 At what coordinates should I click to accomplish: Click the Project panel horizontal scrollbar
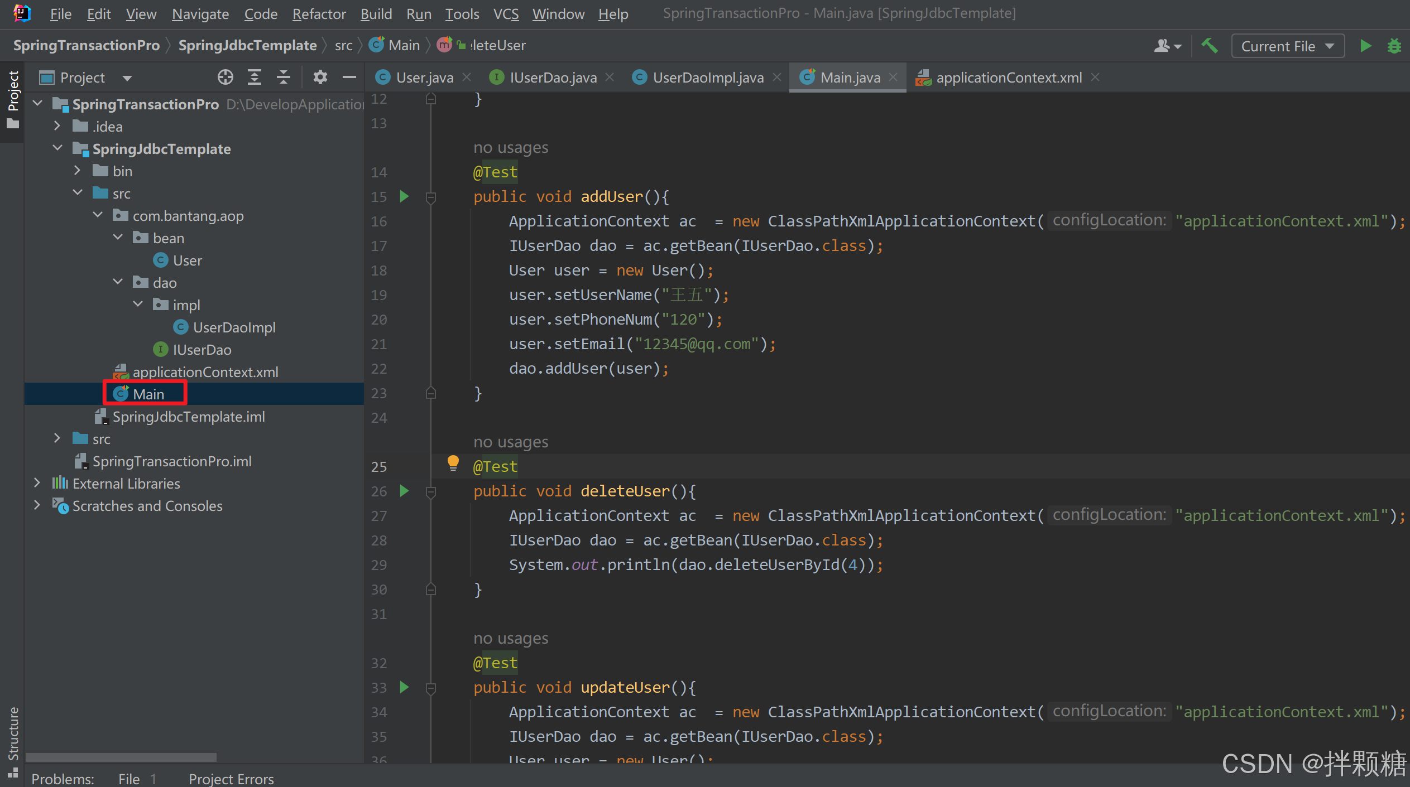(x=121, y=757)
